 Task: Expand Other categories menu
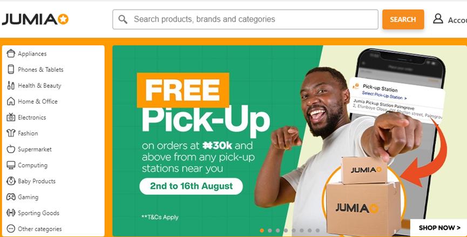pos(34,229)
